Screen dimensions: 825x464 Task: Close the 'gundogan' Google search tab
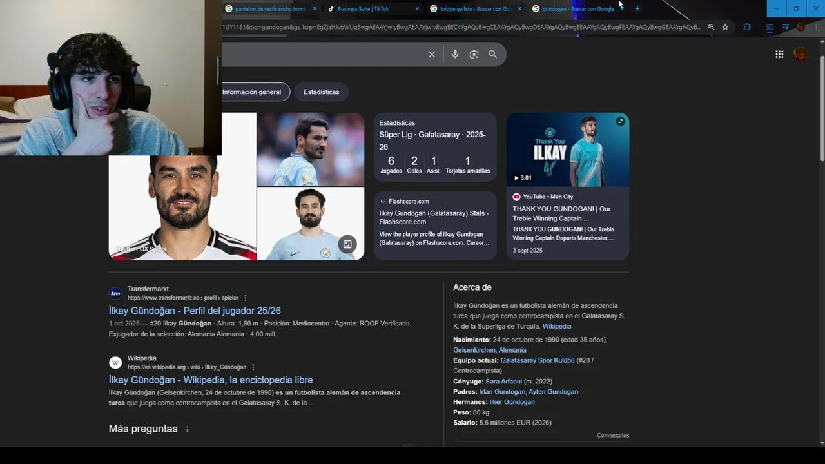pos(621,9)
